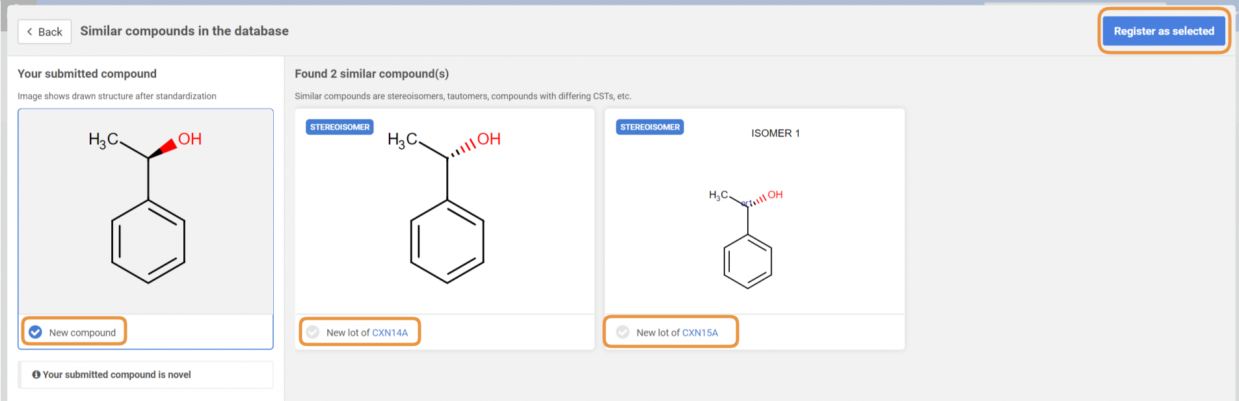Viewport: 1239px width, 401px height.
Task: Click the STEREOISOMER badge on the CXN15A card
Action: pyautogui.click(x=650, y=127)
